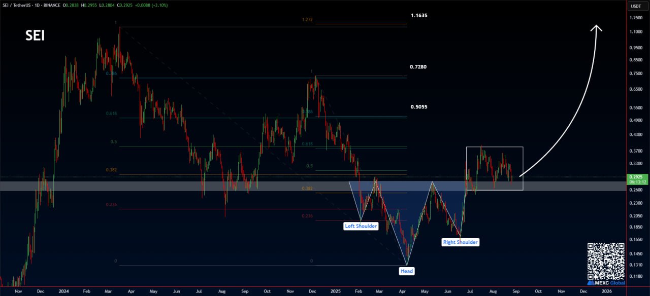Click the 2025 time axis label
The height and width of the screenshot is (296, 650).
(x=335, y=291)
